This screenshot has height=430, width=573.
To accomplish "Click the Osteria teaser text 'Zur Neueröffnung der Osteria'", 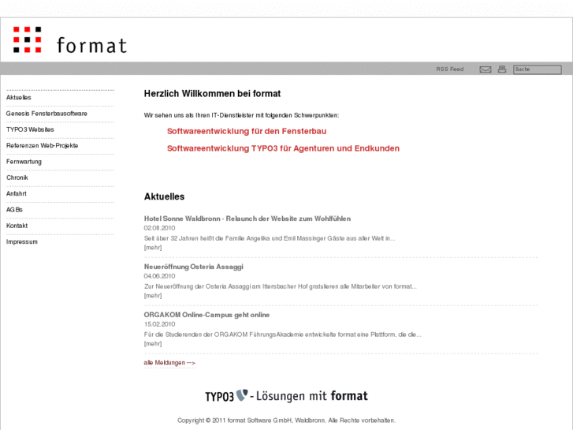I will [x=281, y=286].
